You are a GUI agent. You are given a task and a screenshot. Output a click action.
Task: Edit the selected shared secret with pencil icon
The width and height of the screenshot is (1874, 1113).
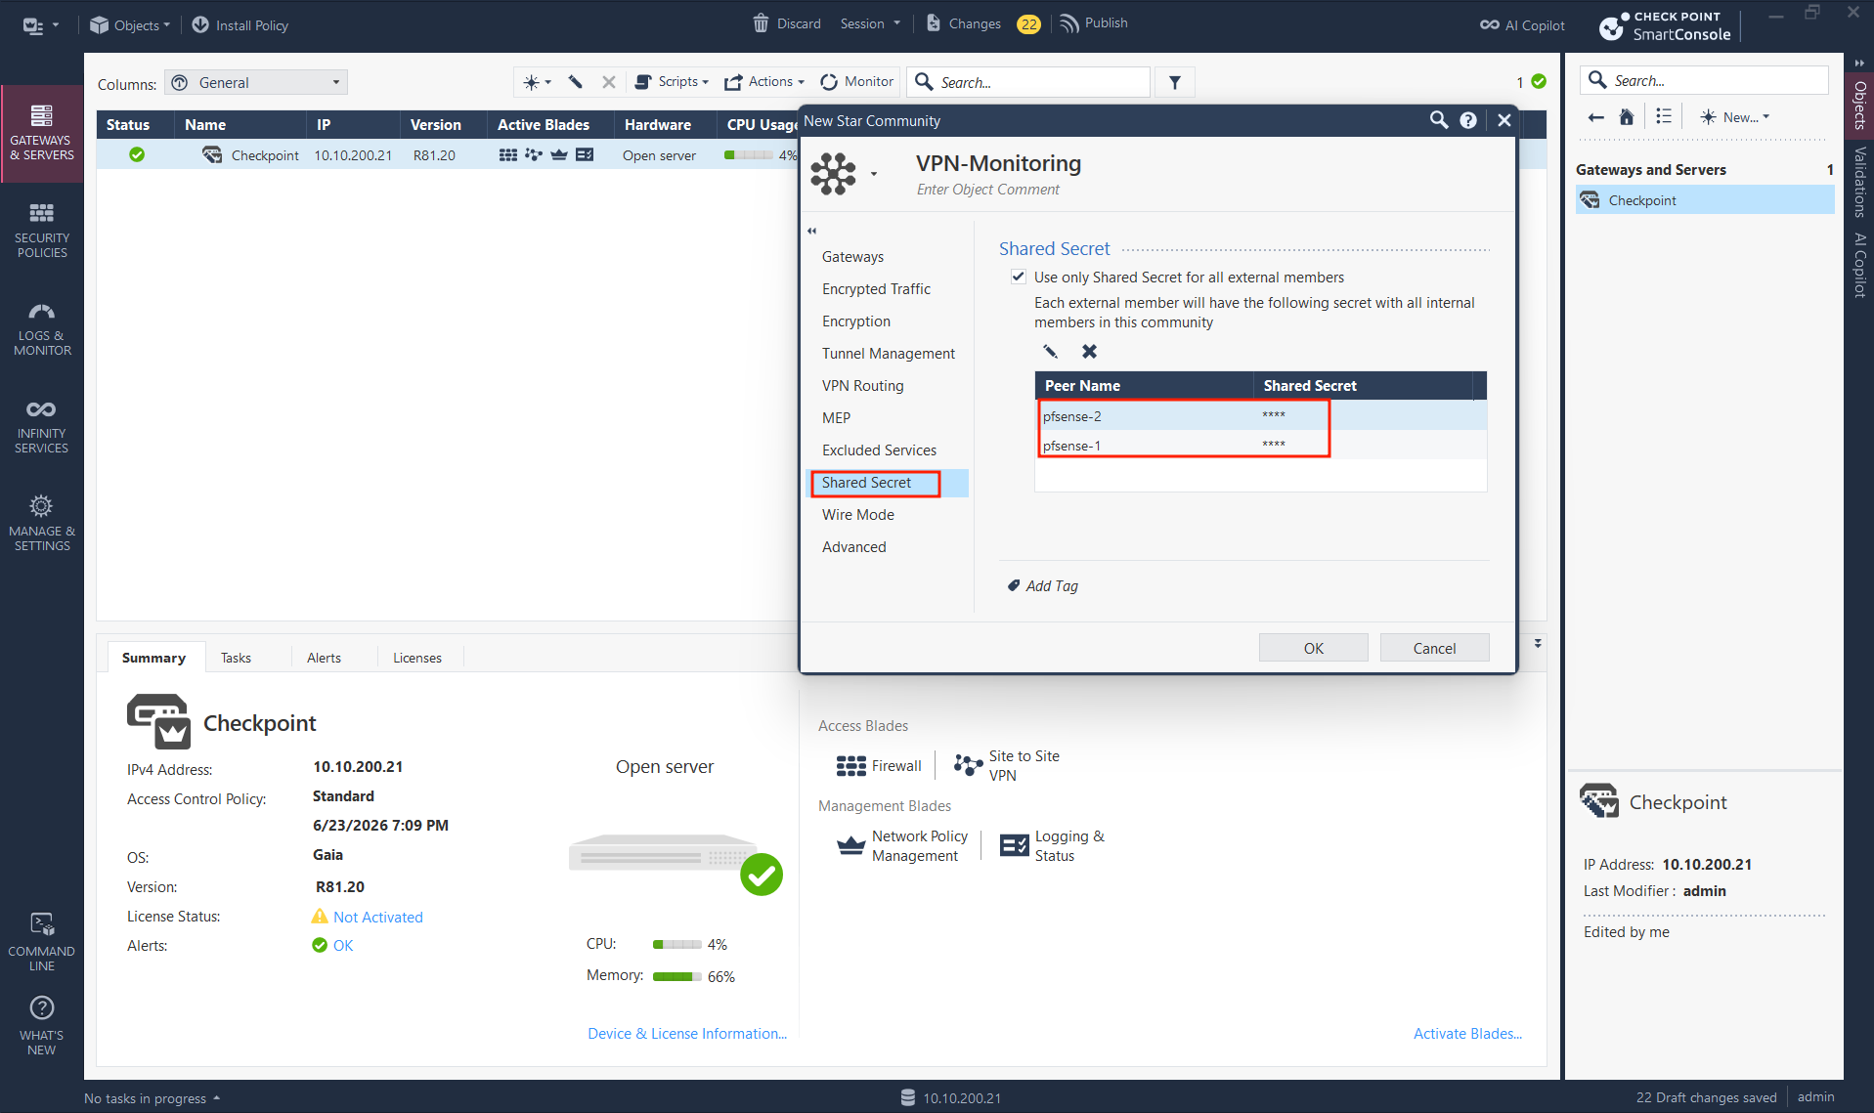tap(1051, 352)
